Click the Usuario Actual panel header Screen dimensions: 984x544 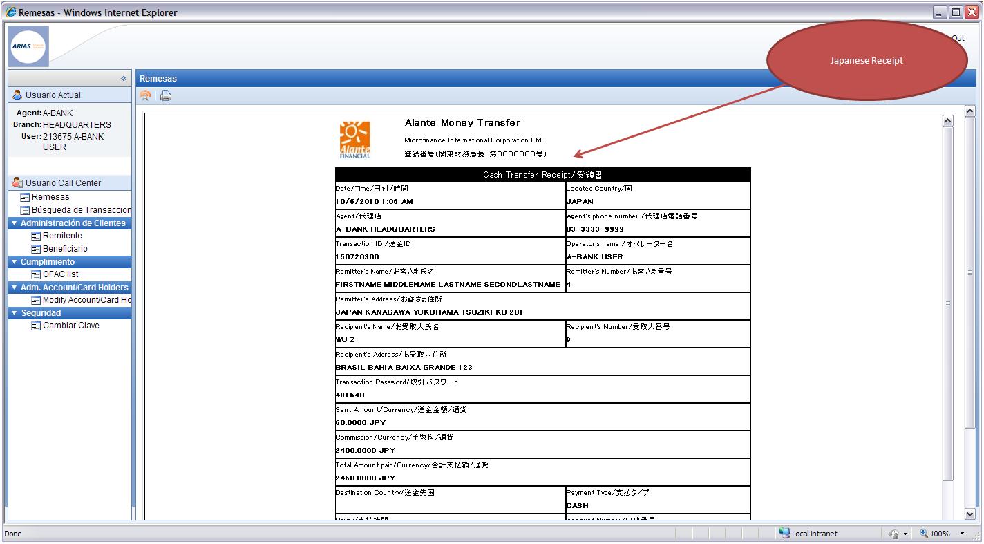70,95
